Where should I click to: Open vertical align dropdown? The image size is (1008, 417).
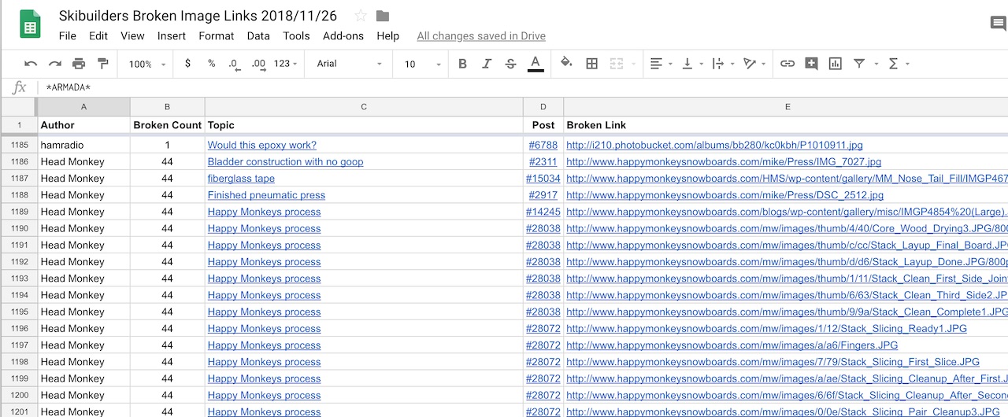click(x=691, y=64)
